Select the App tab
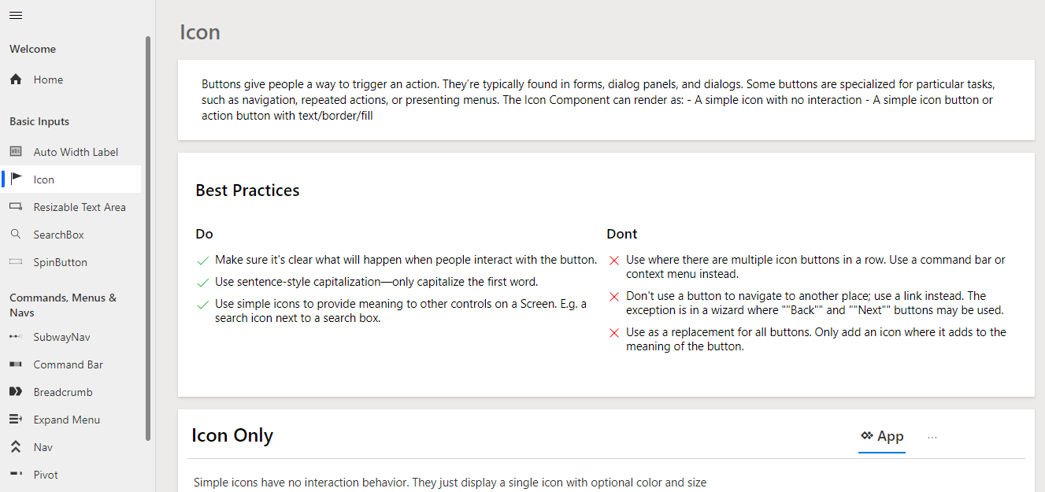This screenshot has width=1045, height=492. click(x=882, y=436)
